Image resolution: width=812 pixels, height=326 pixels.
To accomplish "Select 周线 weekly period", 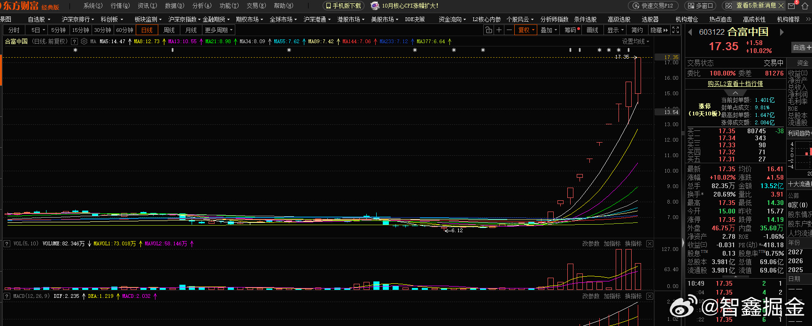I will [169, 30].
